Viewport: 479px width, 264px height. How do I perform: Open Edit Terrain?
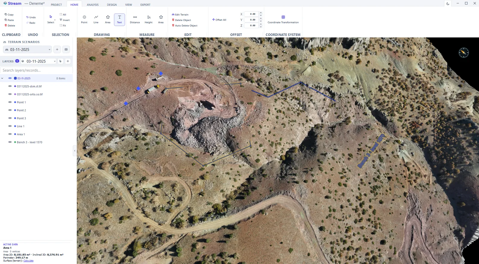click(180, 14)
